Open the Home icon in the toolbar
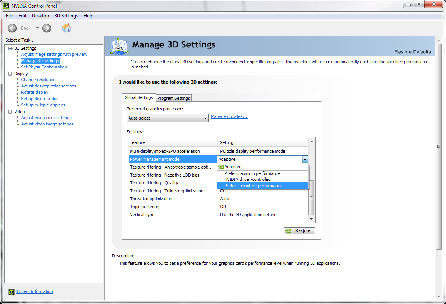The image size is (446, 304). [x=67, y=28]
